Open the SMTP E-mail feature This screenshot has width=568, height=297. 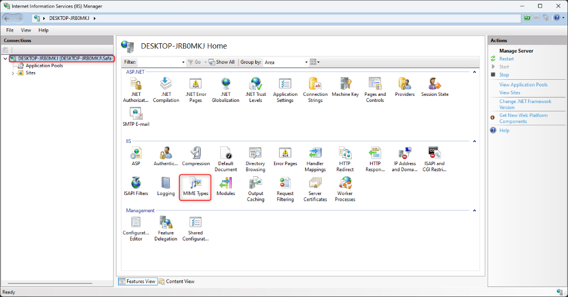pyautogui.click(x=136, y=117)
